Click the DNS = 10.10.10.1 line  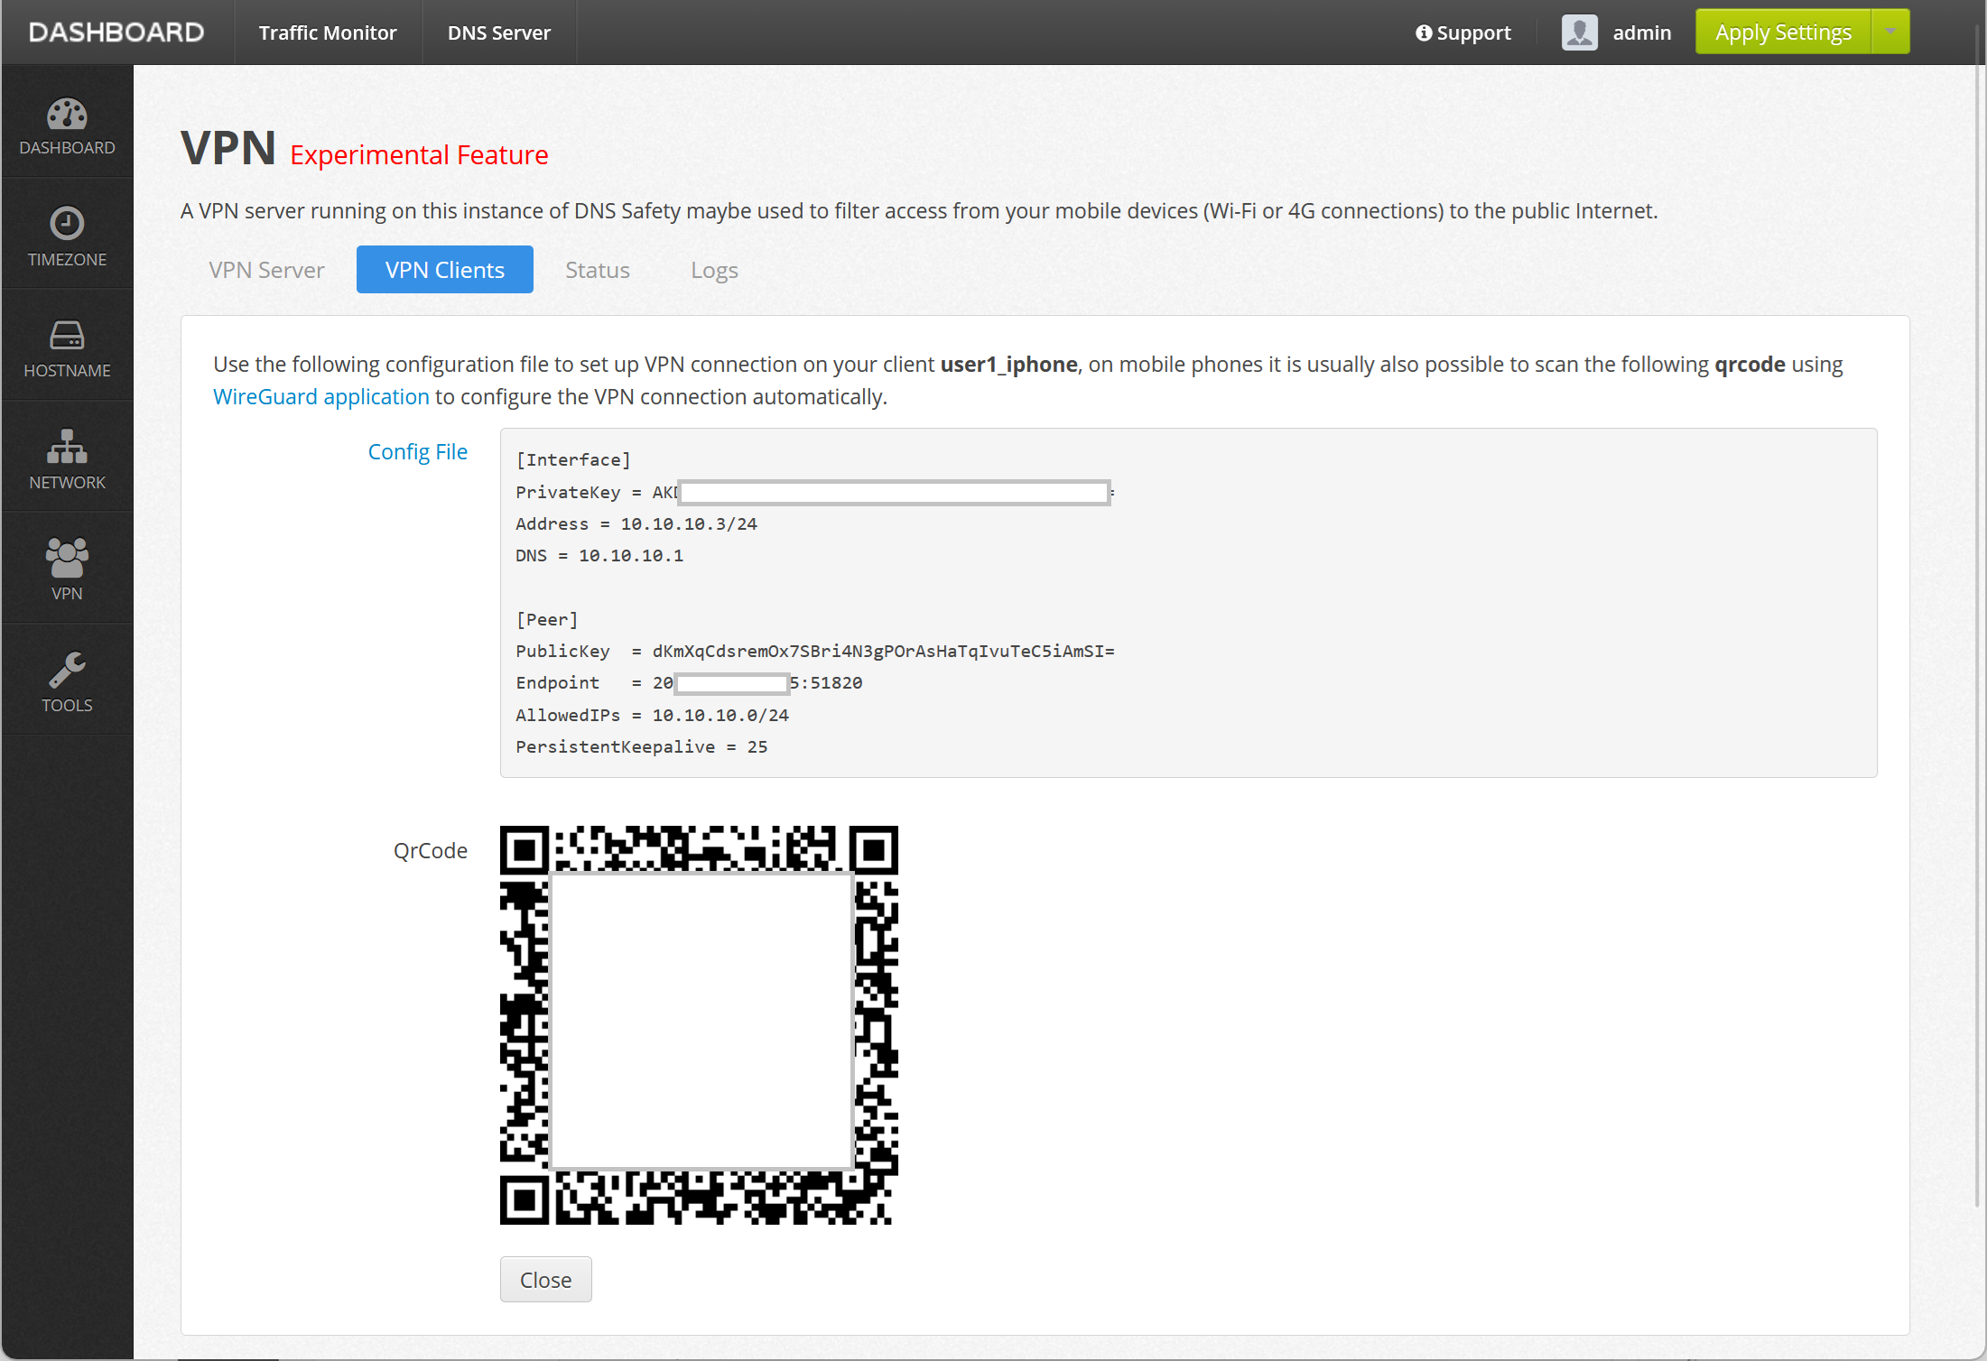599,555
